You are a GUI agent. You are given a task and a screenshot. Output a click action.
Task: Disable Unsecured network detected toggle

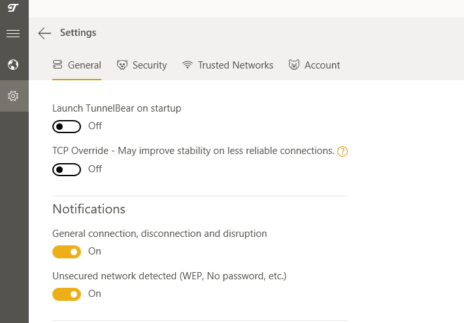67,294
